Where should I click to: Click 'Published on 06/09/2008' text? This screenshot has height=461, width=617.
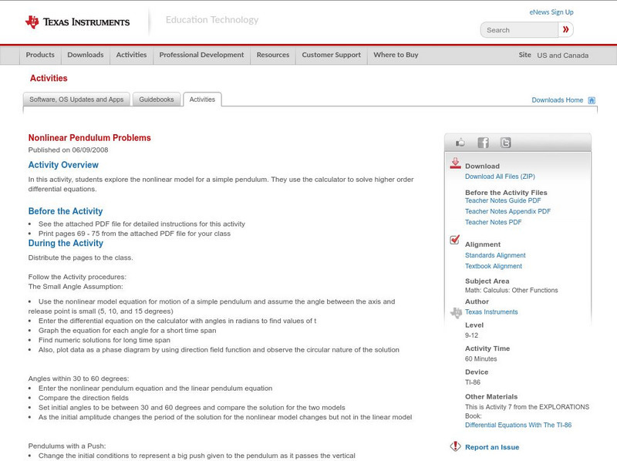coord(68,150)
